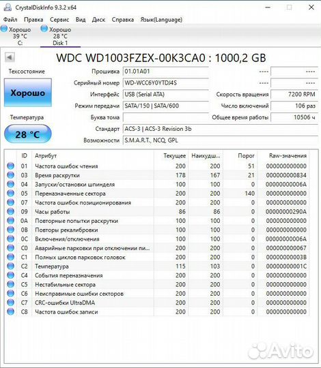Click status icon of attribute C0 row

click(x=10, y=248)
